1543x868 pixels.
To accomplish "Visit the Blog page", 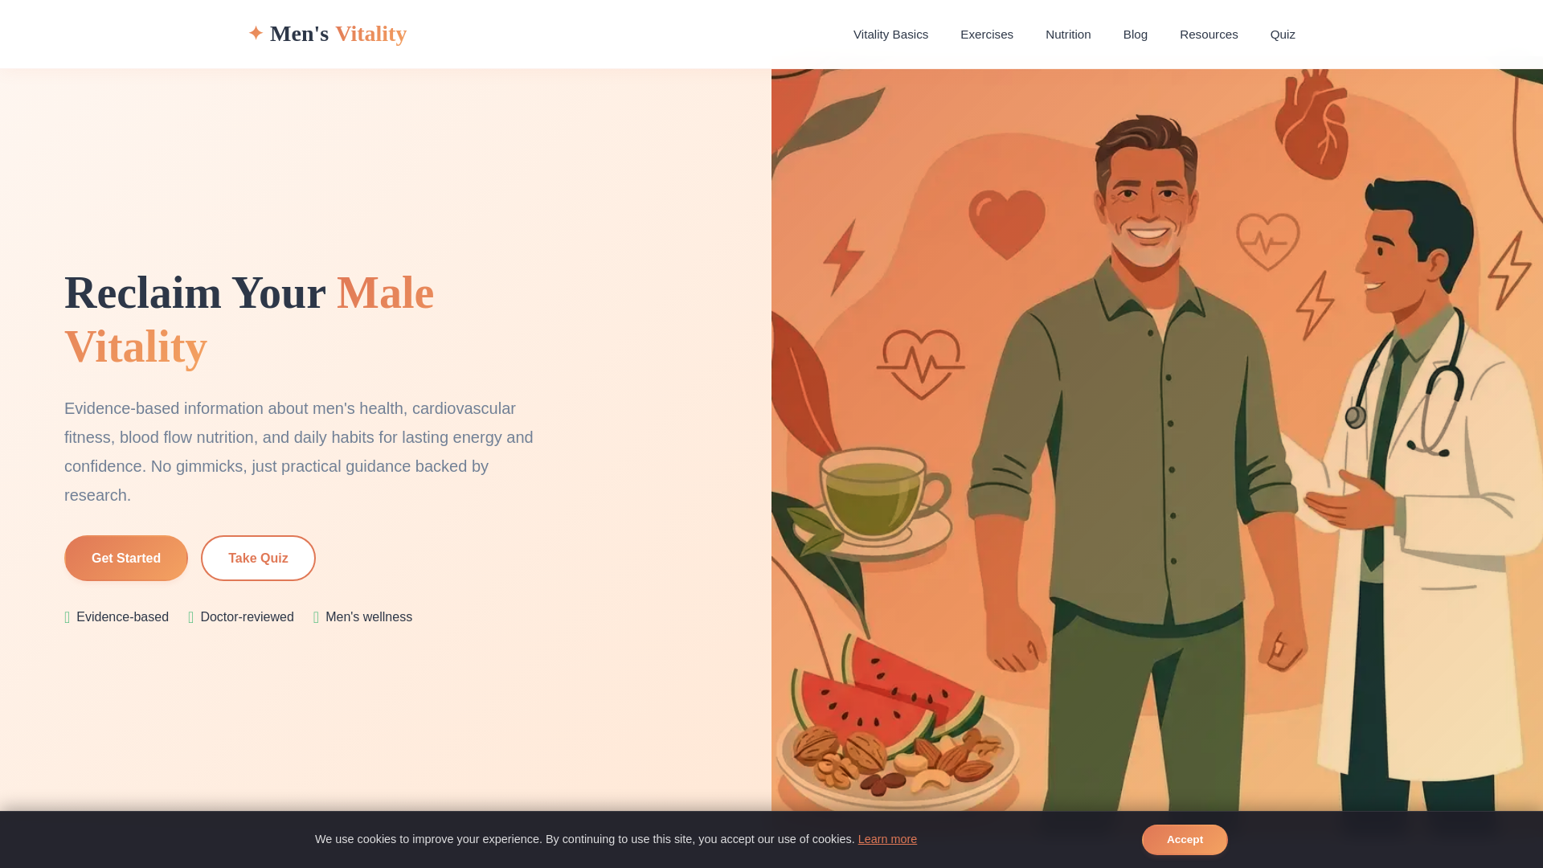I will point(1135,35).
